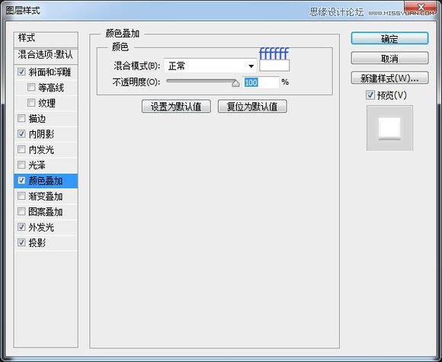
Task: Enable the 光泽 checkbox
Action: 21,165
